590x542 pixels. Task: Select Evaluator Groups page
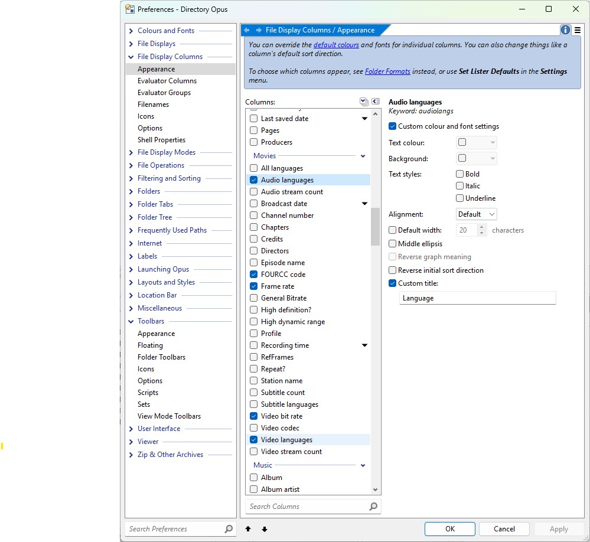tap(164, 93)
